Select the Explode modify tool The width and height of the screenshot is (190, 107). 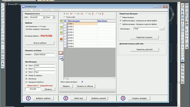tap(183, 60)
